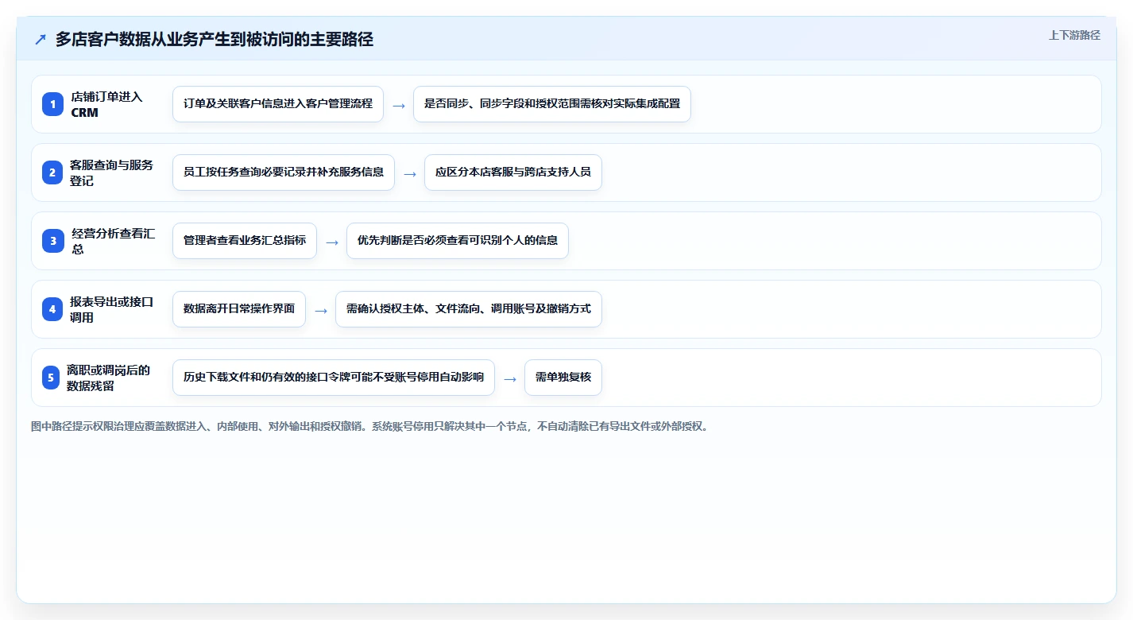The width and height of the screenshot is (1133, 620).
Task: Select the step title 报表导出或接口调用
Action: [111, 309]
